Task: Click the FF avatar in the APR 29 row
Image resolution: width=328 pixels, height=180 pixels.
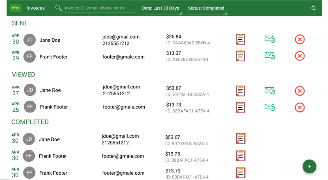Action: 30,56
